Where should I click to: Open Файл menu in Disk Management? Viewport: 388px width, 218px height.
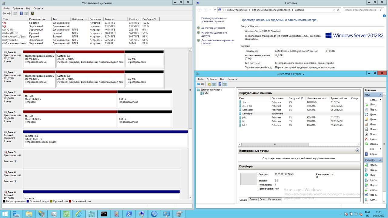point(7,8)
